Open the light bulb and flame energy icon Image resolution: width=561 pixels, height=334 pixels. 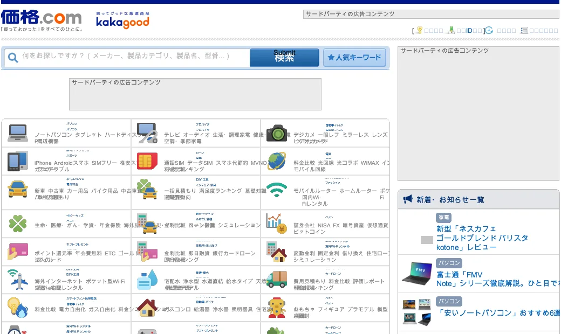(x=17, y=307)
